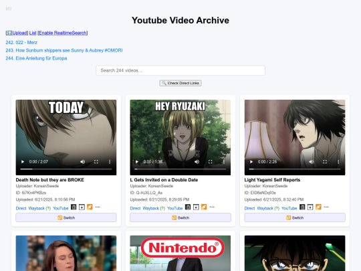
Task: Play the 'Death Note but they are BROKE' video
Action: point(23,162)
